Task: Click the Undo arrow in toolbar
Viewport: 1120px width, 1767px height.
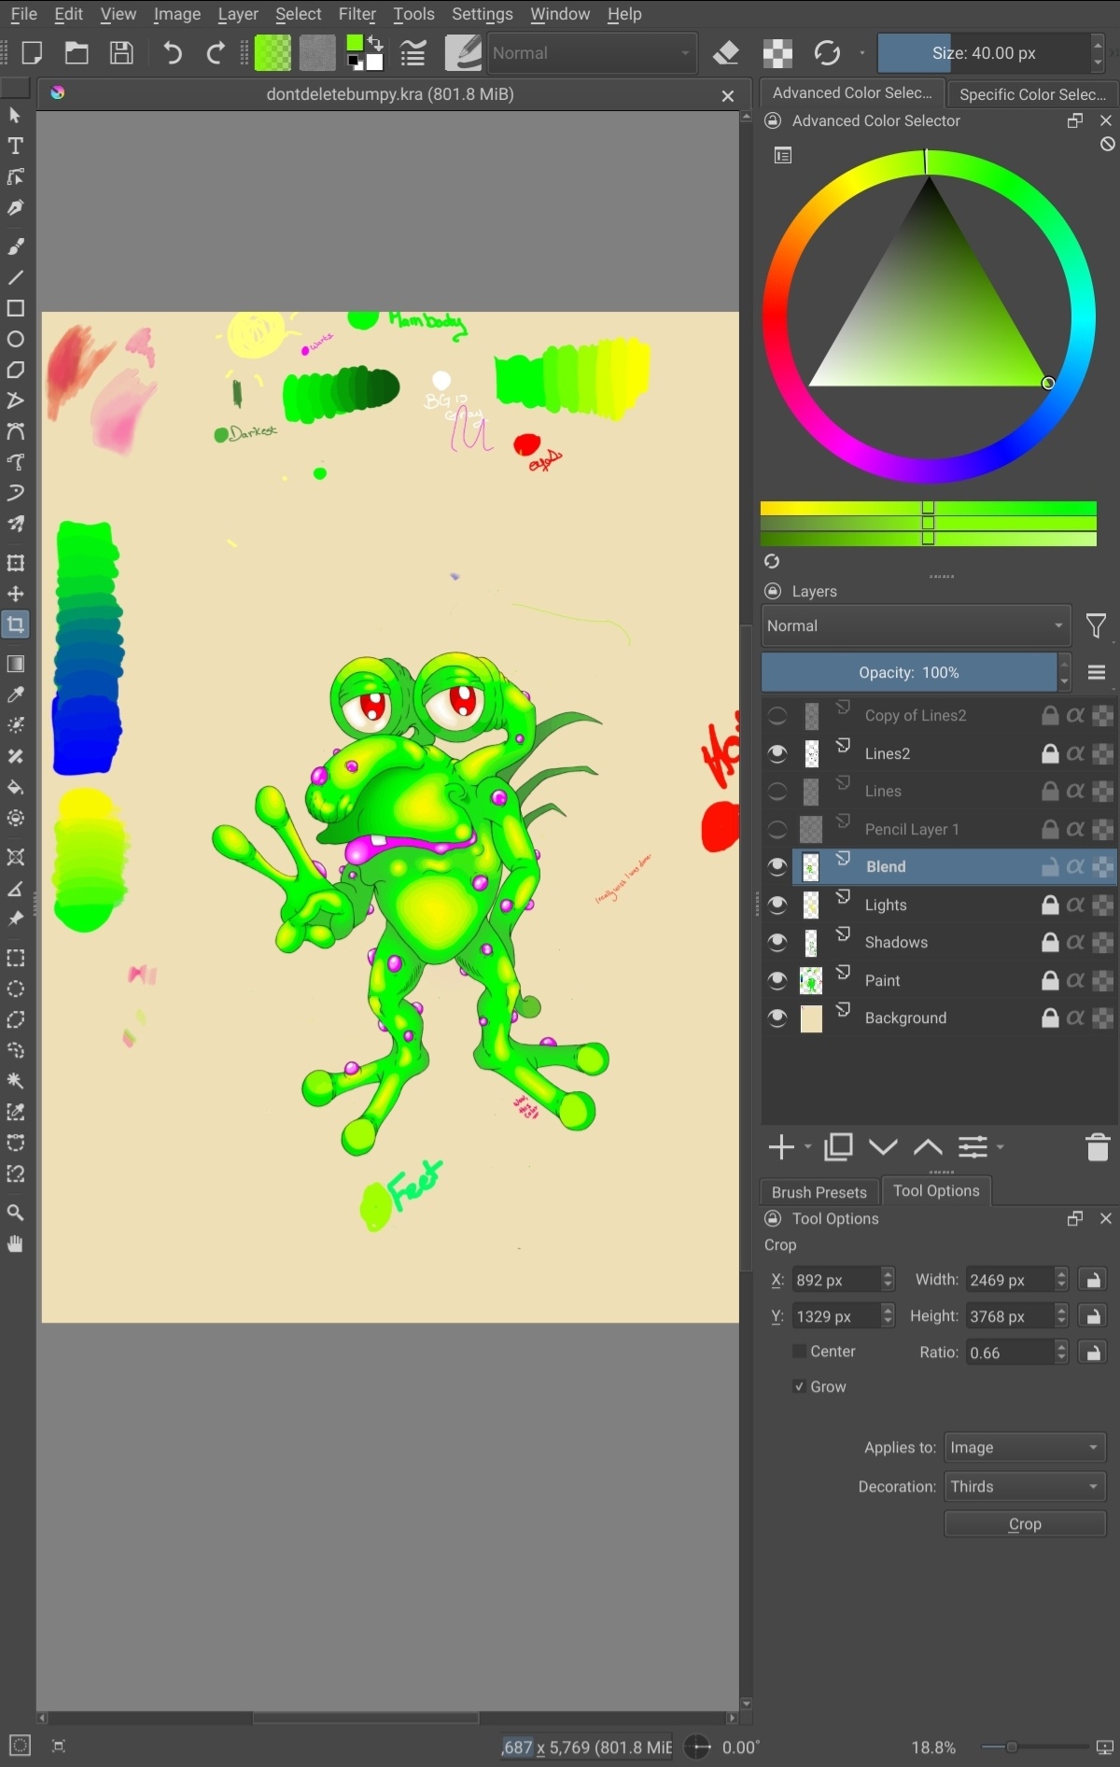Action: 173,53
